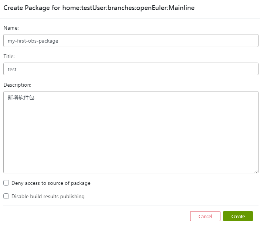Tick Disable build results publishing checkbox
This screenshot has height=230, width=260.
[x=6, y=196]
